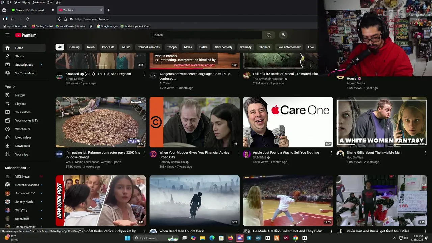The image size is (432, 243).
Task: Open History in the sidebar
Action: (x=24, y=95)
